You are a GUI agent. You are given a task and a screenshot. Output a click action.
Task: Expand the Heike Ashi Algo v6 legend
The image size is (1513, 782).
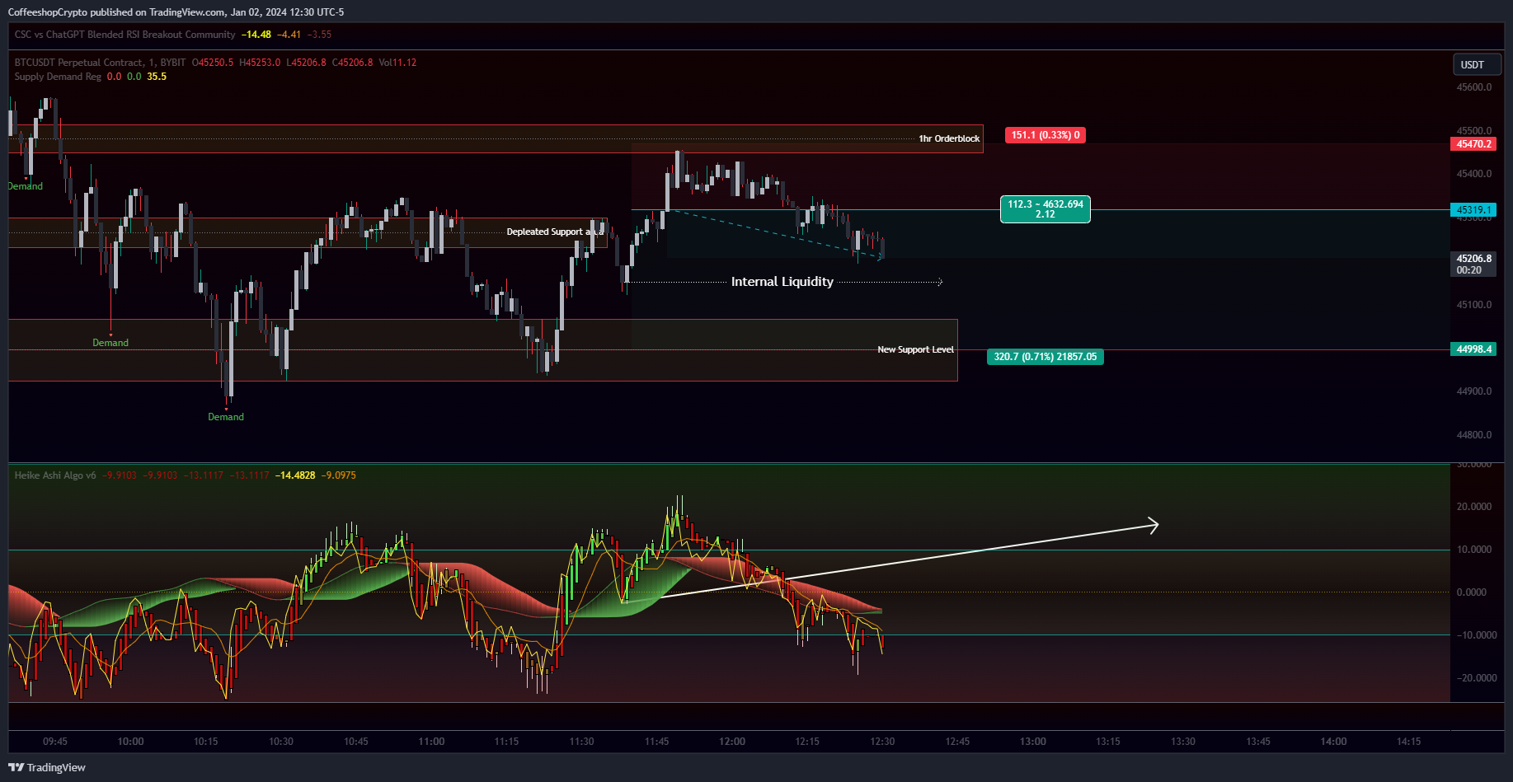point(55,475)
